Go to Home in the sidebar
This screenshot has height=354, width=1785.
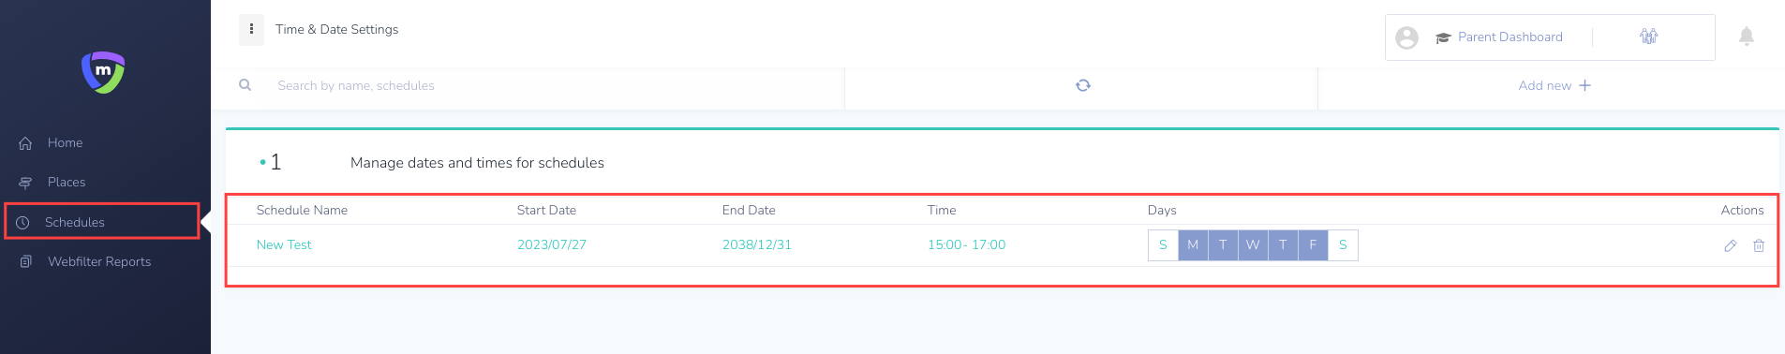(x=65, y=143)
